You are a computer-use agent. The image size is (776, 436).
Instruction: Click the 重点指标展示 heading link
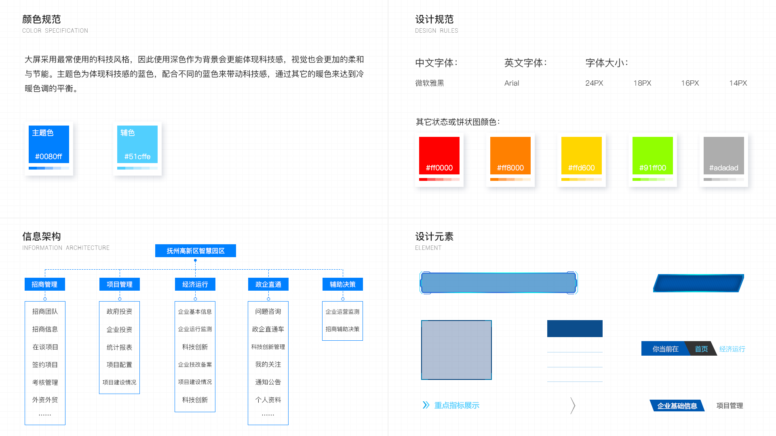pyautogui.click(x=457, y=405)
